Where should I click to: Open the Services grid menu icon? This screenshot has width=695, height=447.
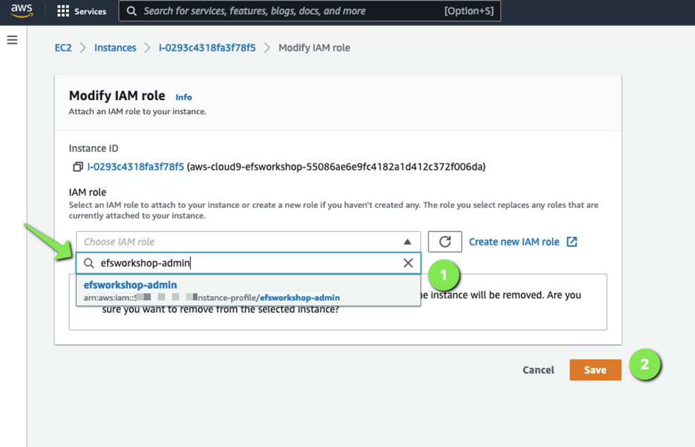click(x=63, y=11)
